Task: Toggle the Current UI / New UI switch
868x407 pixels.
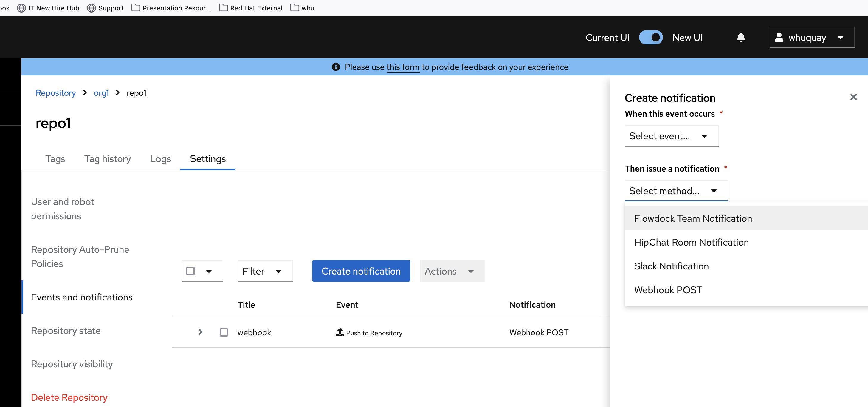Action: 650,37
